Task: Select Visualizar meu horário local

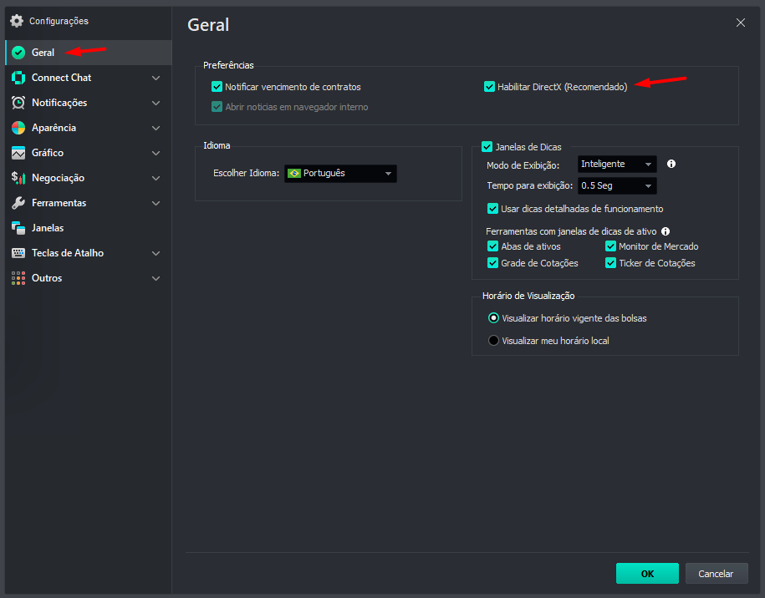Action: (x=494, y=341)
